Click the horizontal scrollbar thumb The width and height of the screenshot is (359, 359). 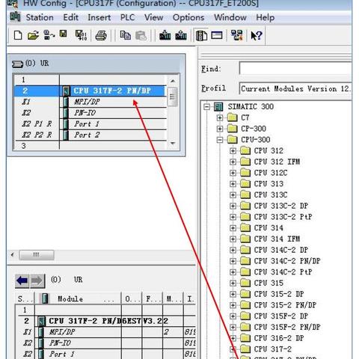(x=37, y=255)
